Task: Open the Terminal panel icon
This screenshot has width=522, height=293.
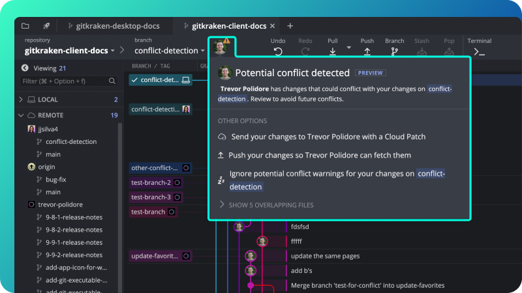Action: click(x=479, y=52)
